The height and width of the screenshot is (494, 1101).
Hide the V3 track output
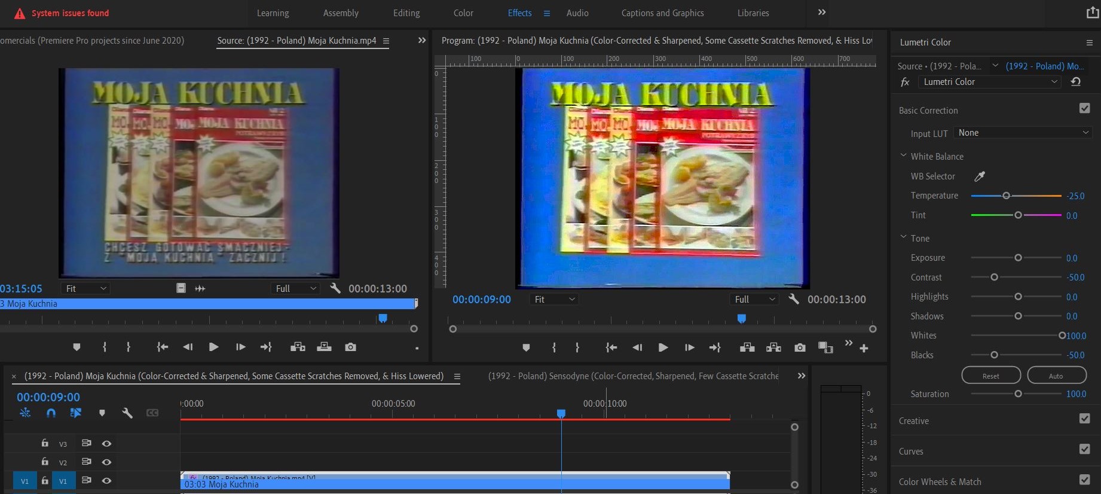click(x=106, y=443)
